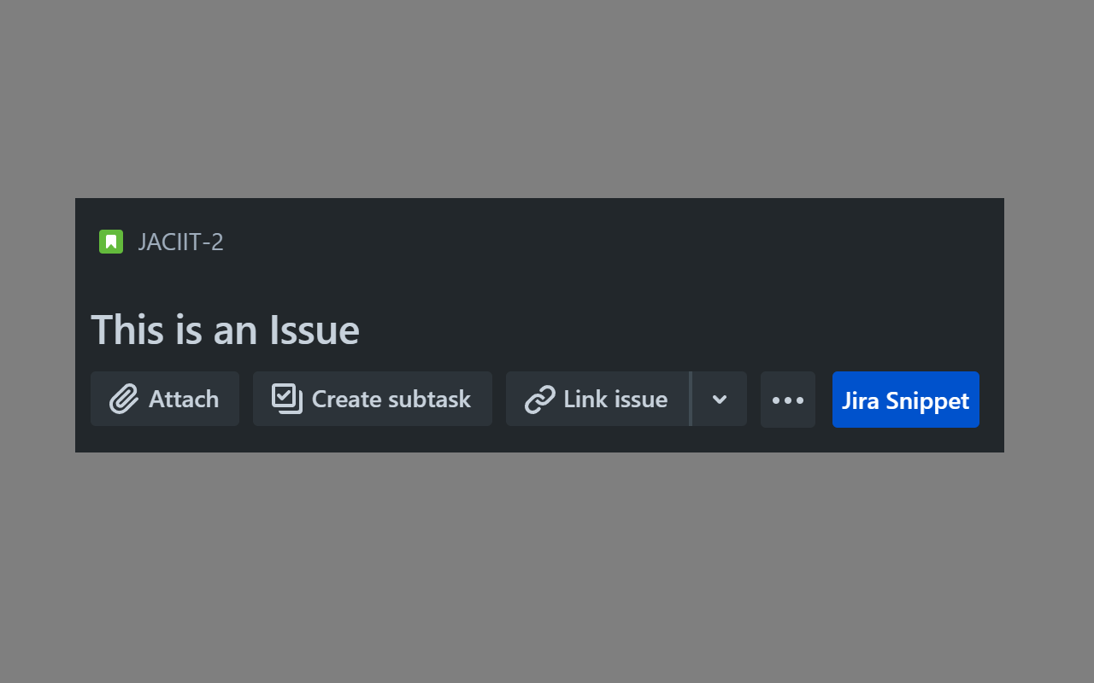Select the paperclip icon on Attach button
1094x683 pixels.
126,399
